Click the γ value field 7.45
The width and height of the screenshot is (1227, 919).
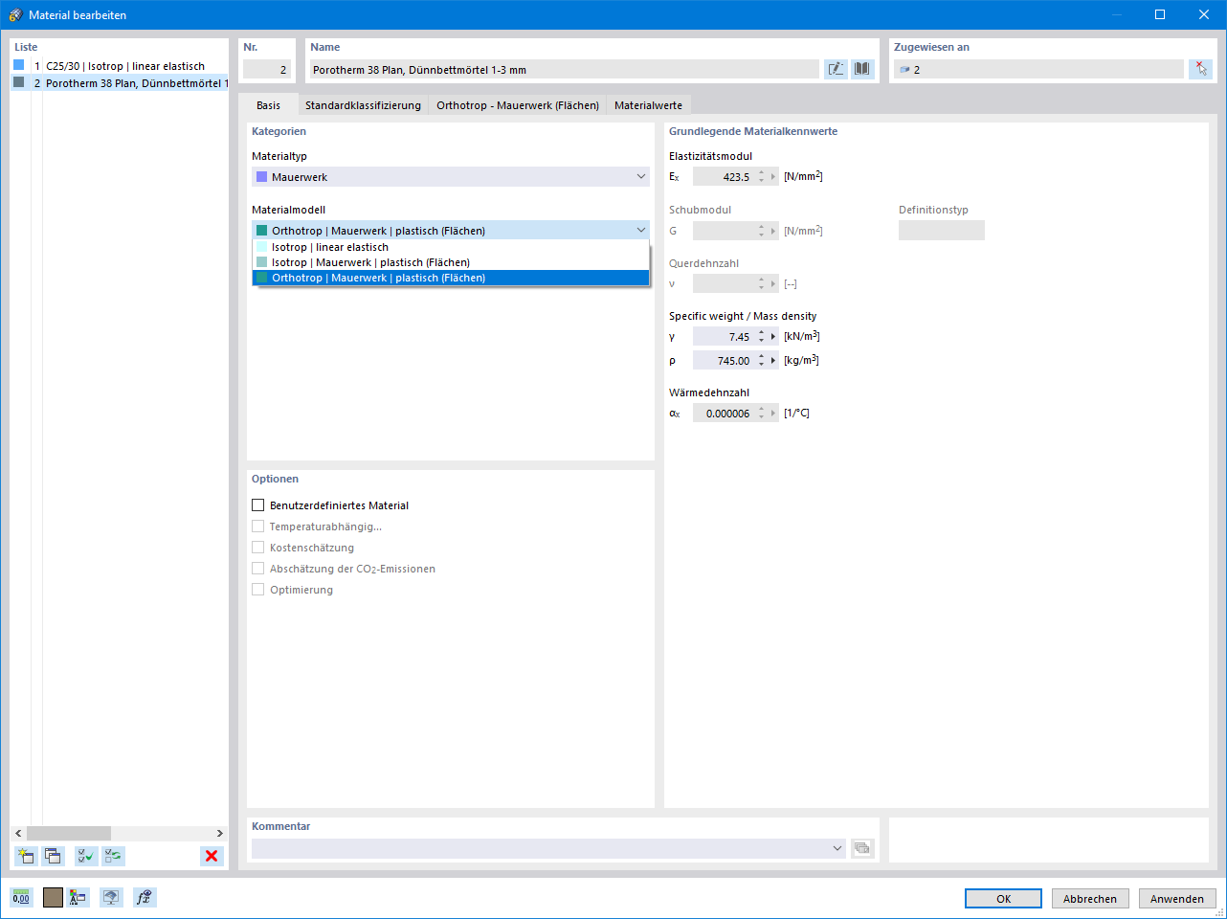(724, 337)
